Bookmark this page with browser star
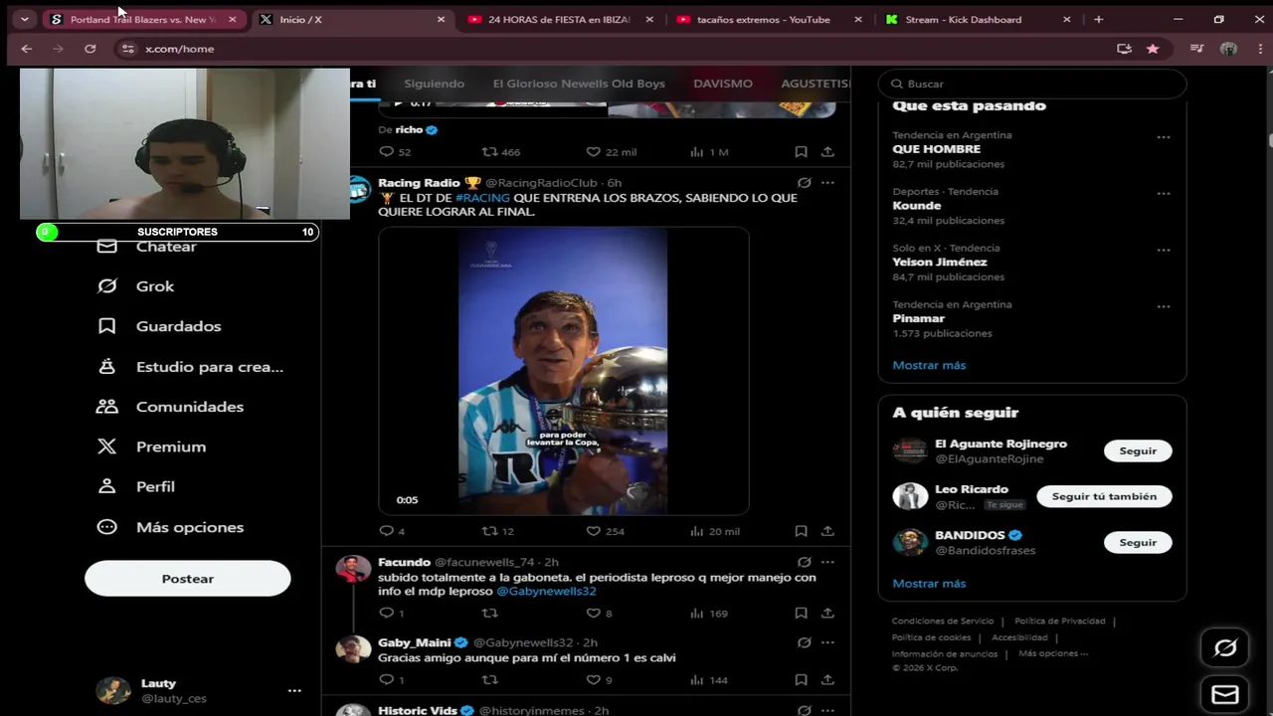Image resolution: width=1273 pixels, height=716 pixels. 1153,49
